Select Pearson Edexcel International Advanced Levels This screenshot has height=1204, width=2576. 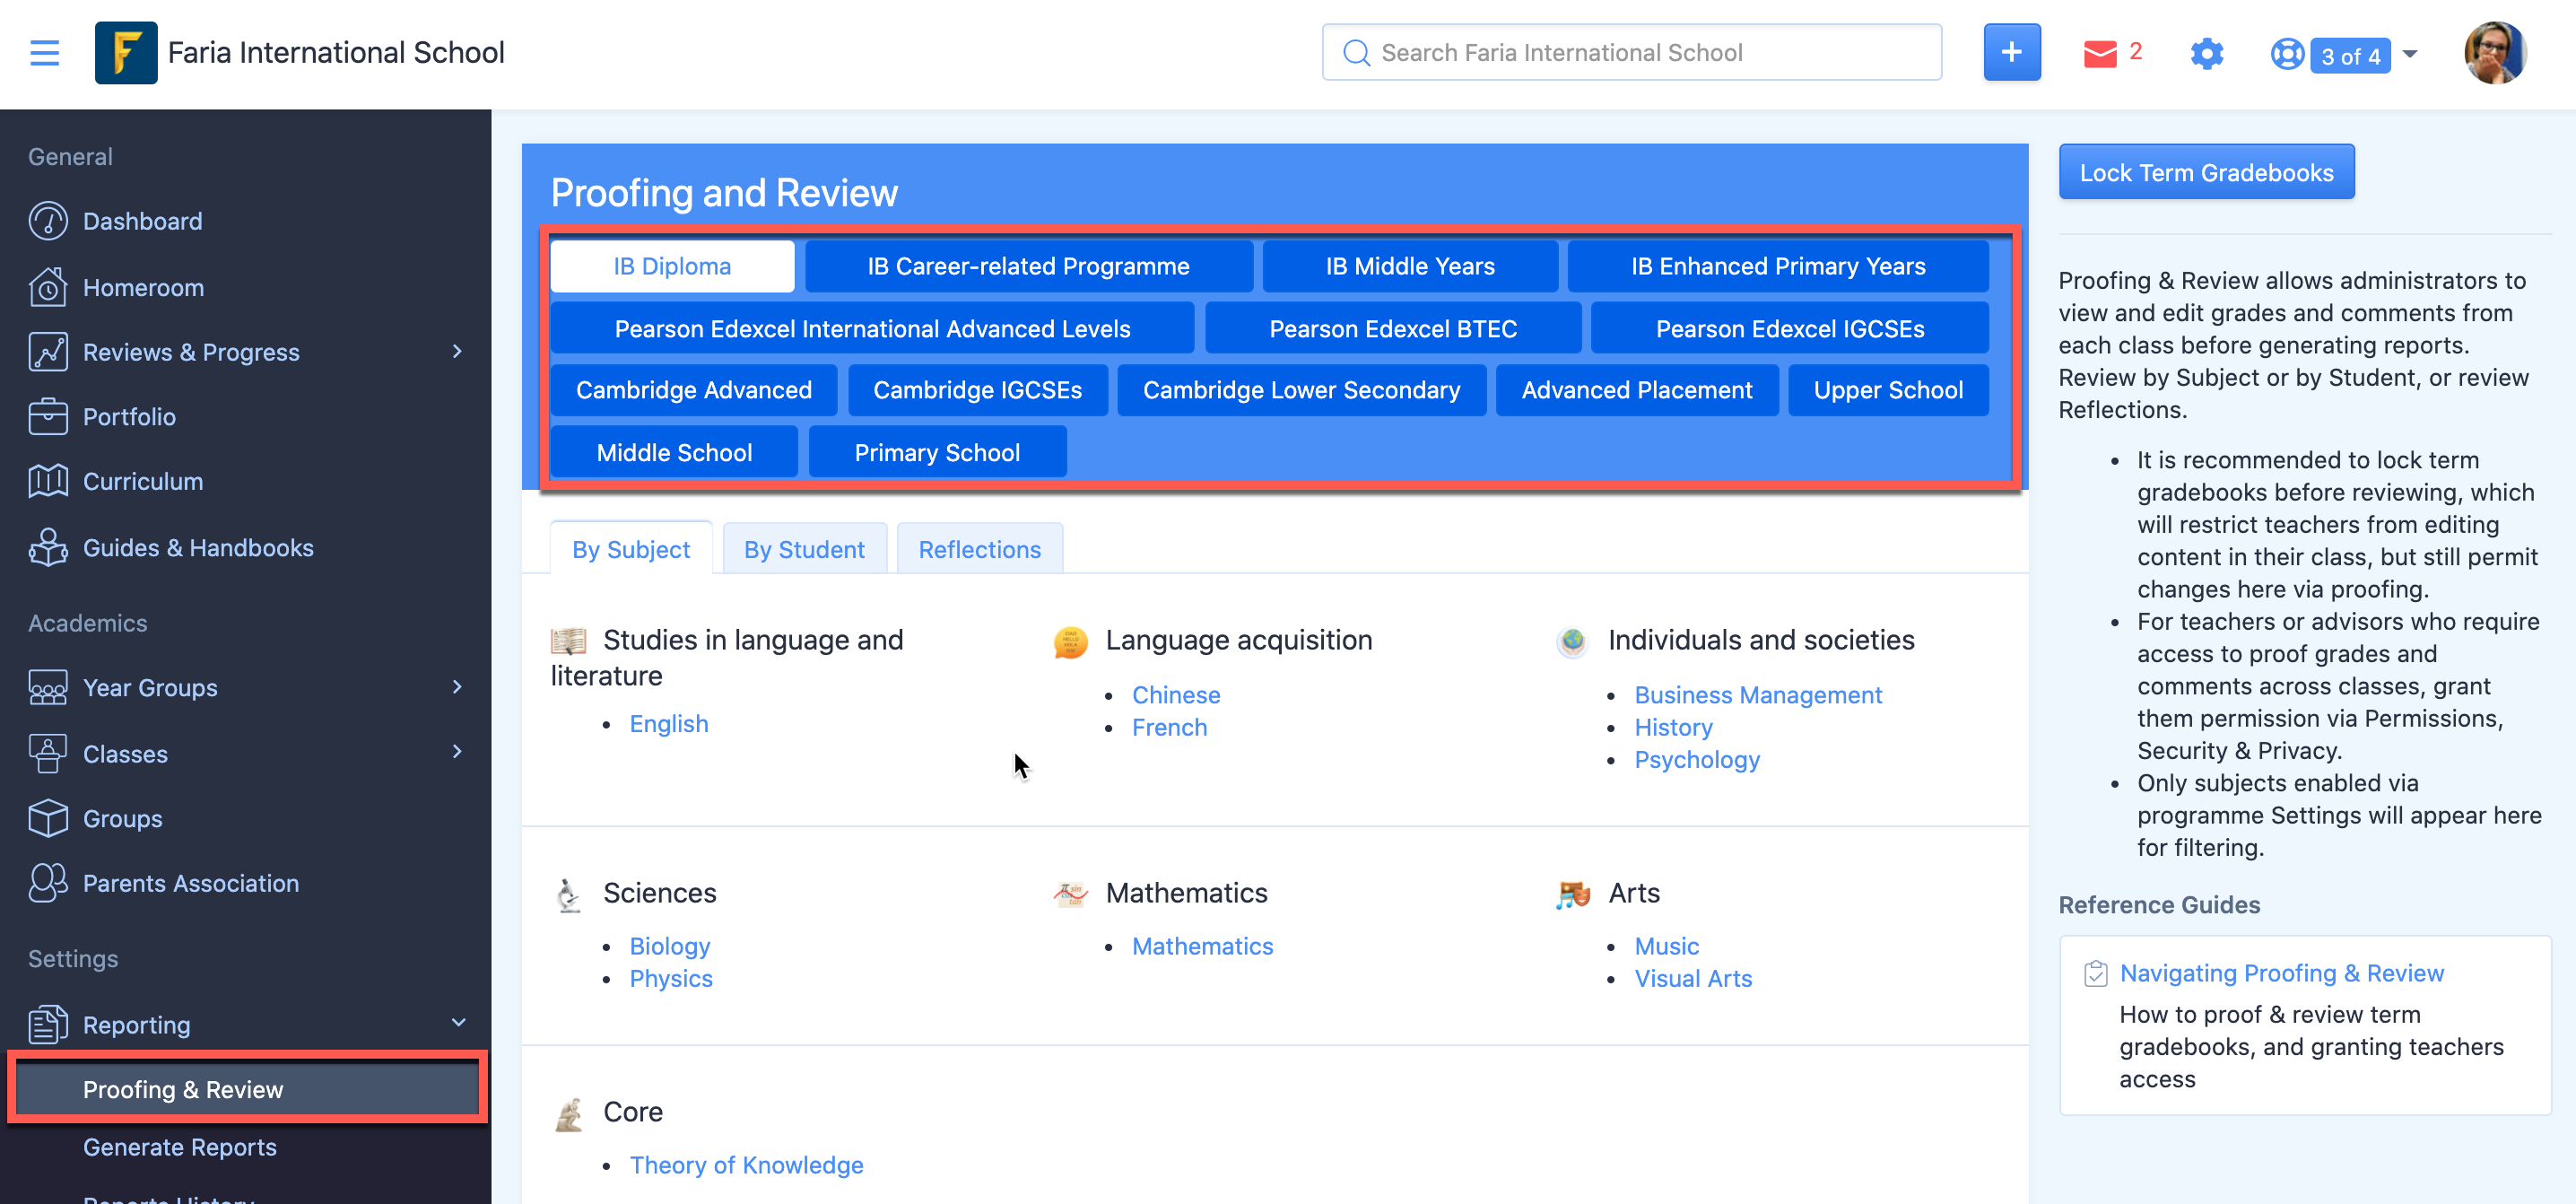872,328
